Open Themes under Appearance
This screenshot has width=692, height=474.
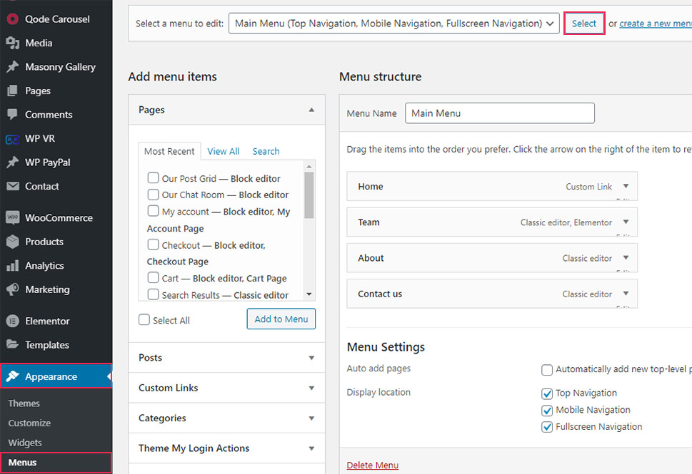[24, 403]
